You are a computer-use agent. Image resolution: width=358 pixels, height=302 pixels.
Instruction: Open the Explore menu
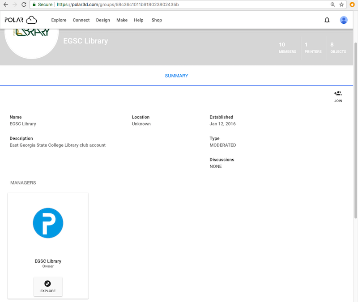pos(59,20)
